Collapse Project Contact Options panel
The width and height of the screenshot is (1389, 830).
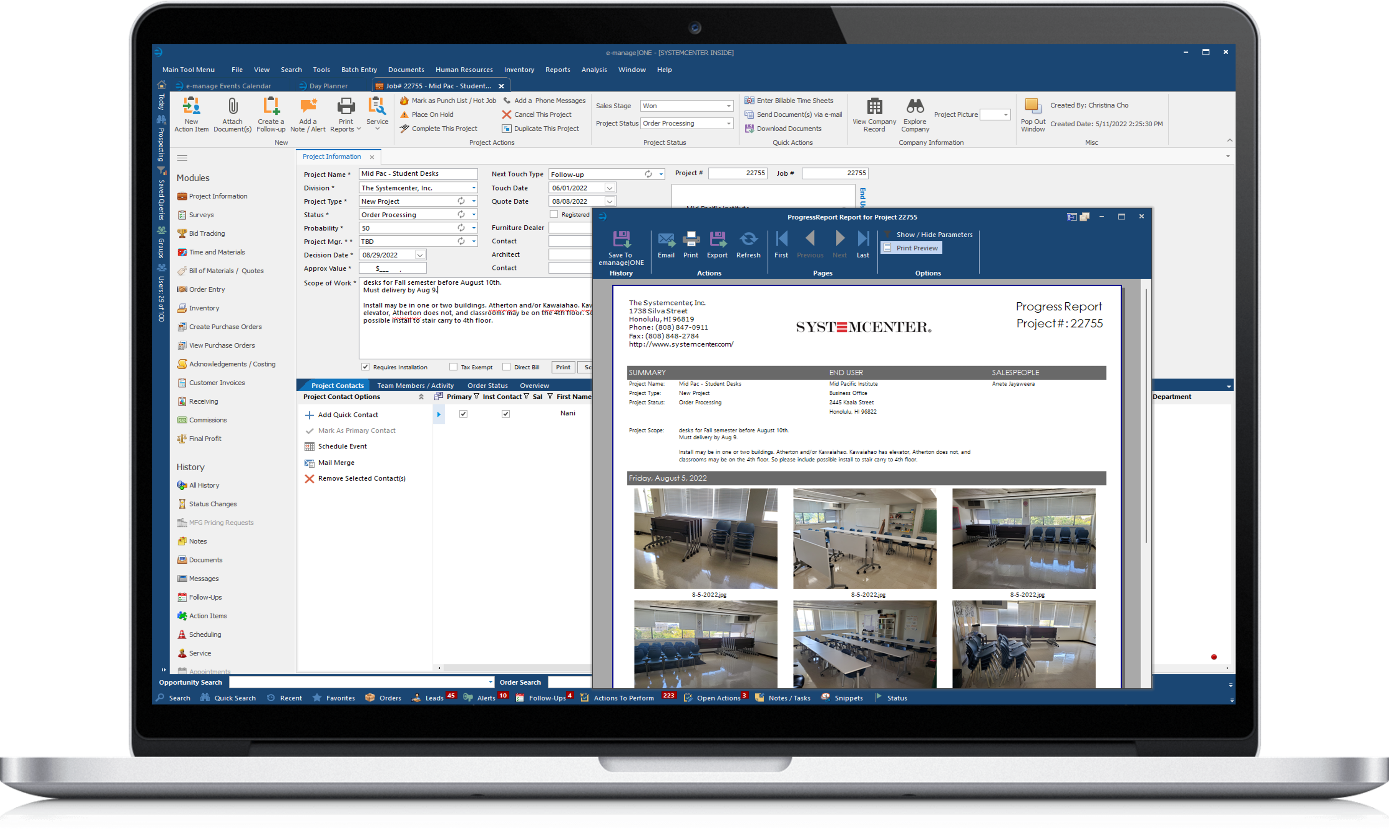coord(421,396)
